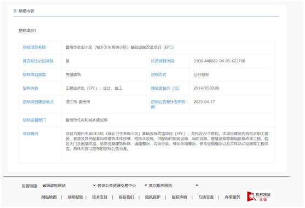Click the 友情链接 label
Screen dimensions: 305x208
pyautogui.click(x=29, y=186)
